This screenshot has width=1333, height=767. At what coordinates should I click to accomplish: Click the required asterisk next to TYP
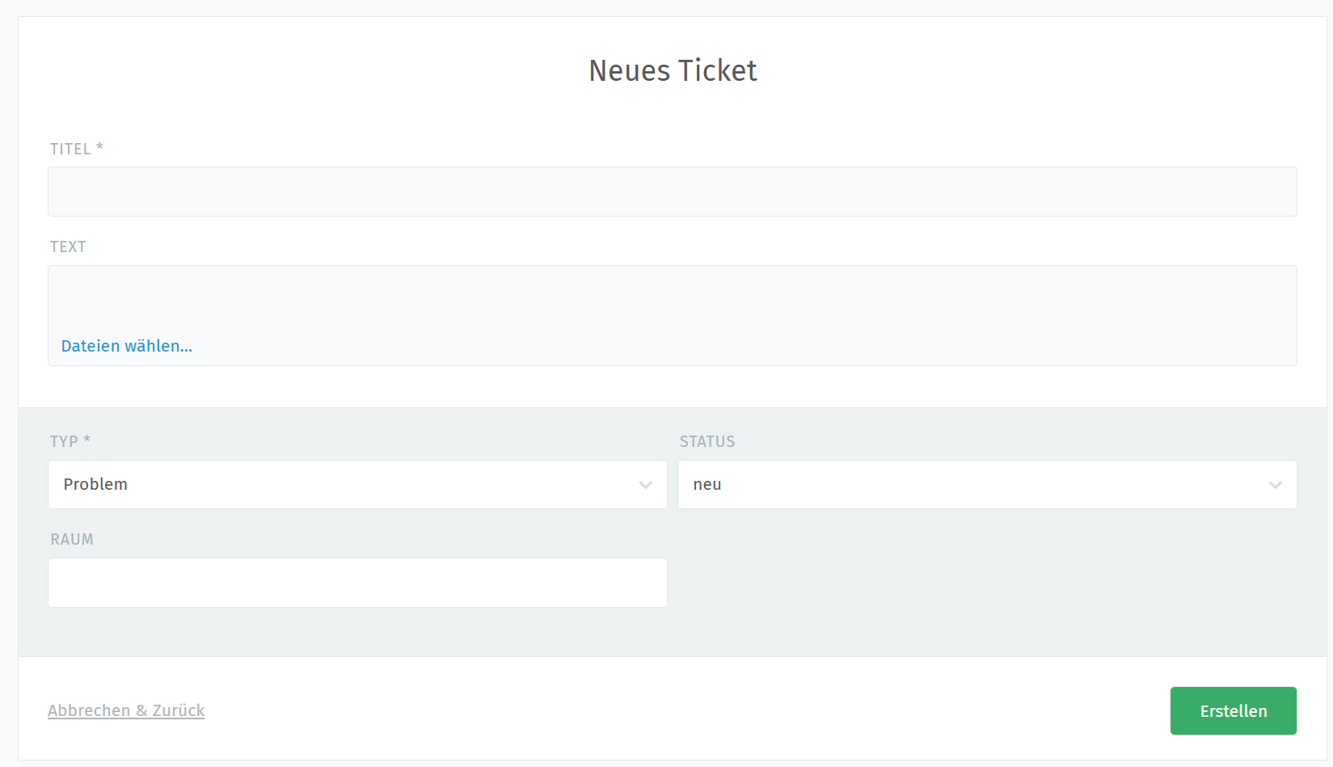86,440
